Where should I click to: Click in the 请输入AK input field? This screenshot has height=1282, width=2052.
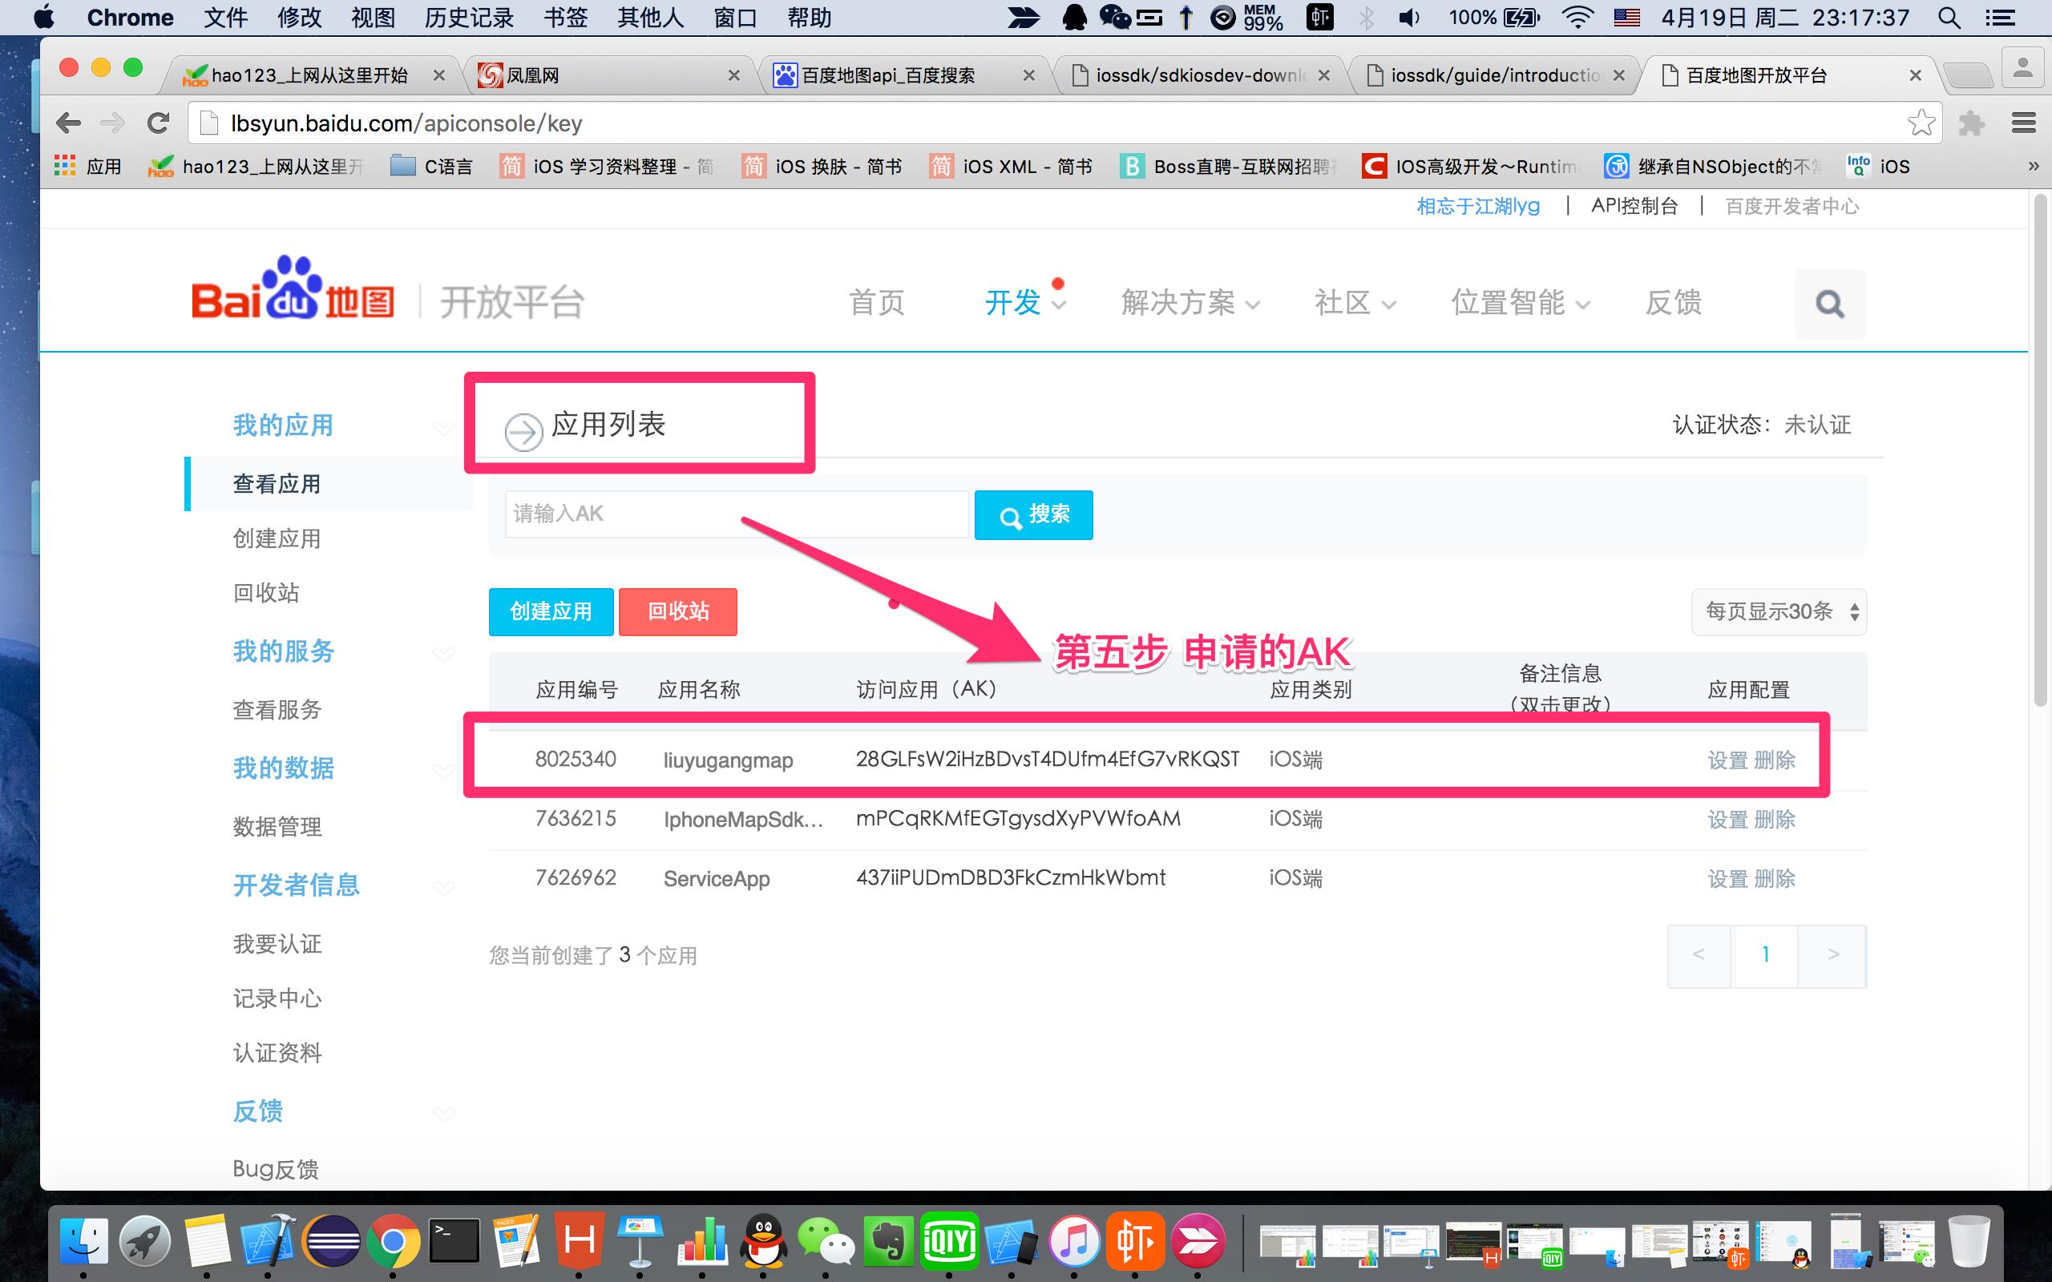737,514
